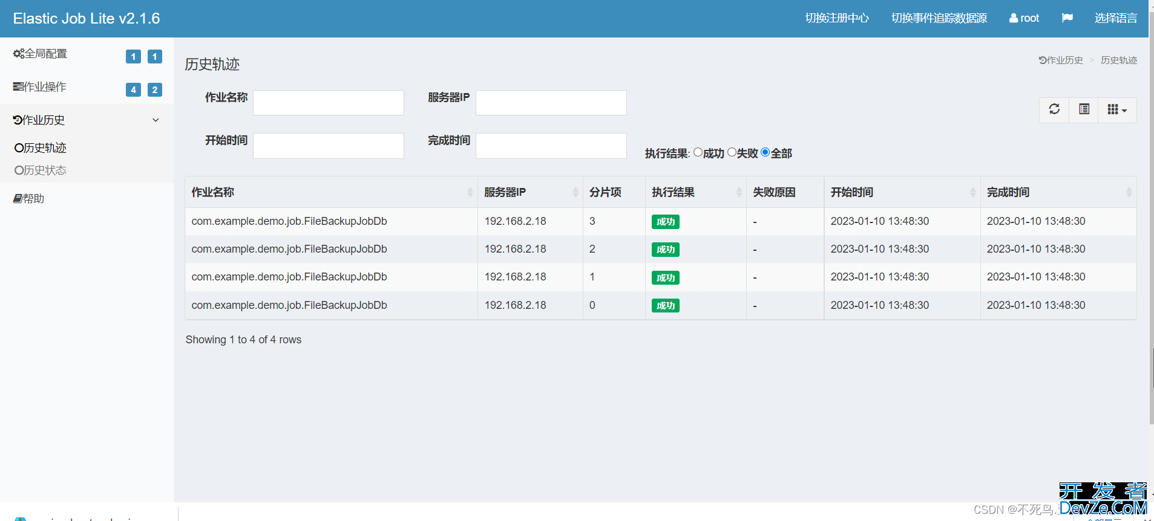Click second badge next to 全局配置
This screenshot has height=521, width=1154.
pyautogui.click(x=155, y=56)
